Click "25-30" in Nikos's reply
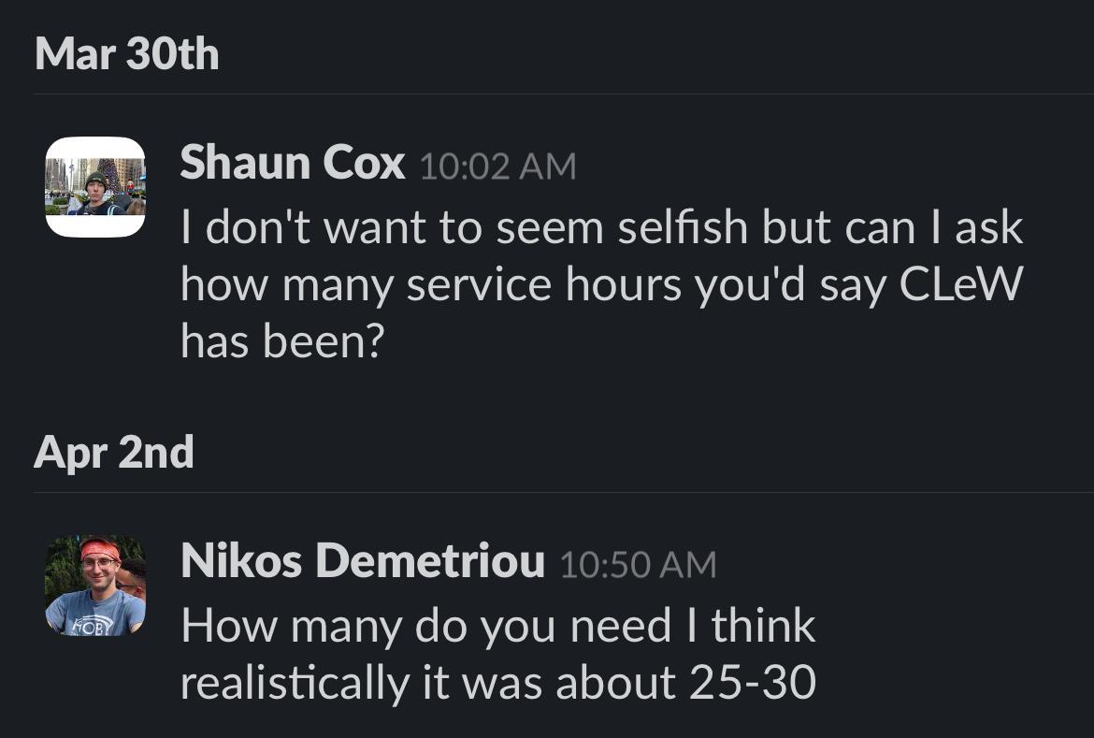The height and width of the screenshot is (738, 1094). coord(753,683)
